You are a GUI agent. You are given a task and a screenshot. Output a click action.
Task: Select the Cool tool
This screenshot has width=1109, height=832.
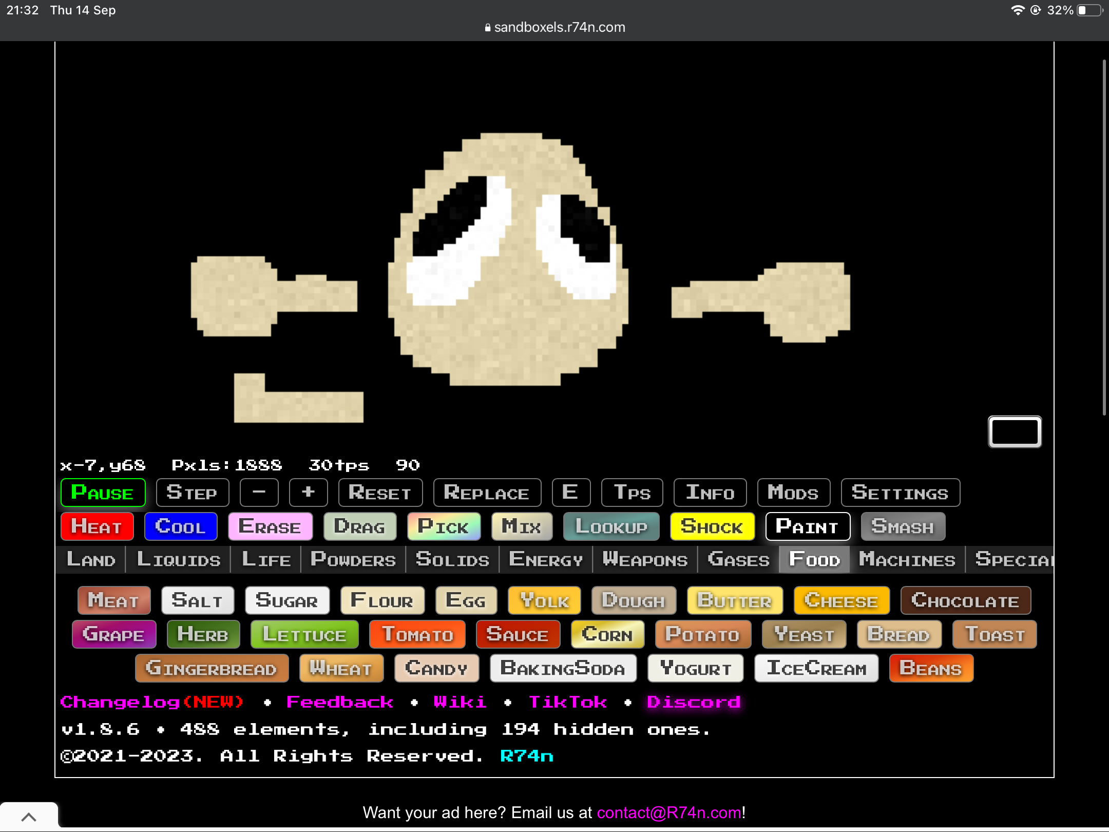[181, 526]
